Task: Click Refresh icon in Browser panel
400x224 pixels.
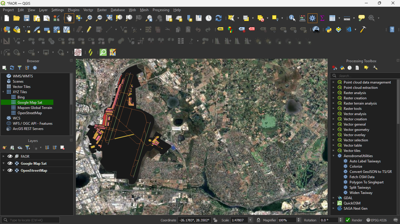Action: [x=12, y=68]
